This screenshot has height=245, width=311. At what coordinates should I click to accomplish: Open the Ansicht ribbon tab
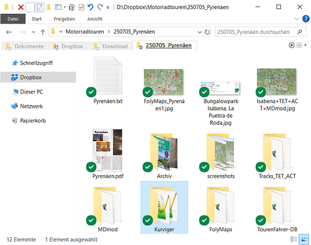pos(95,19)
